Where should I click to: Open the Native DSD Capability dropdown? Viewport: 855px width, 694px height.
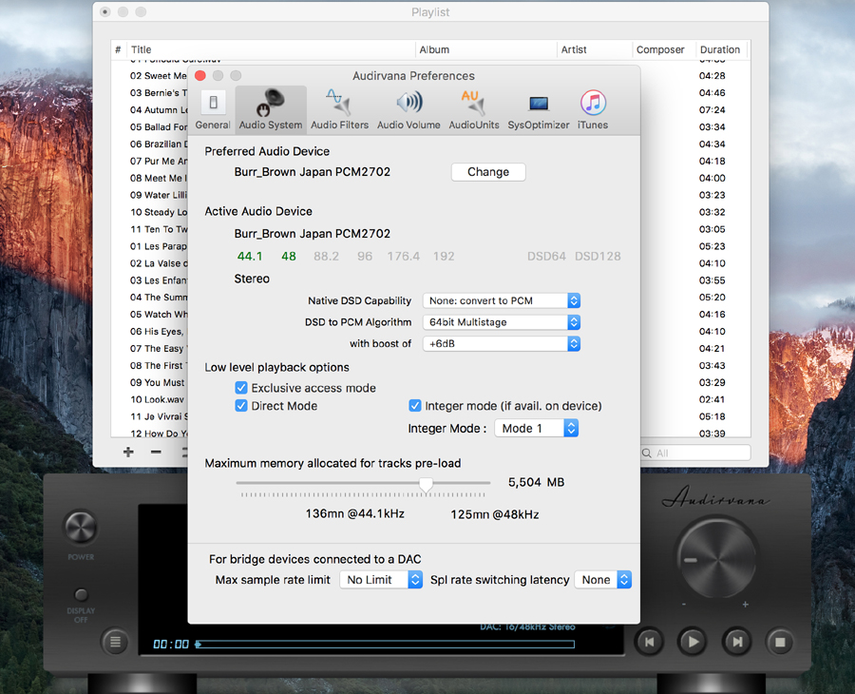pyautogui.click(x=501, y=300)
